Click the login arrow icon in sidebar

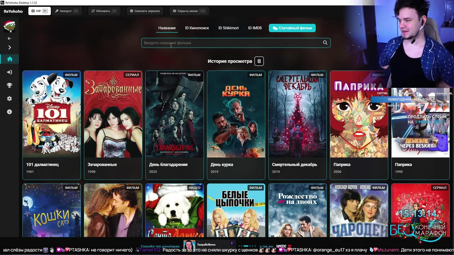(x=10, y=72)
